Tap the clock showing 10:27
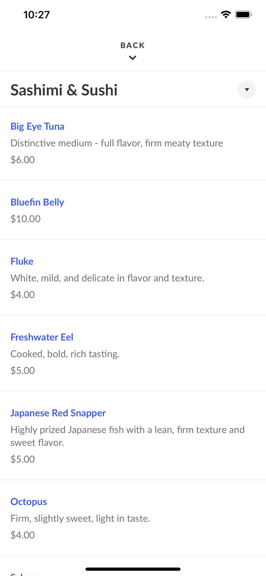This screenshot has height=576, width=266. tap(37, 15)
